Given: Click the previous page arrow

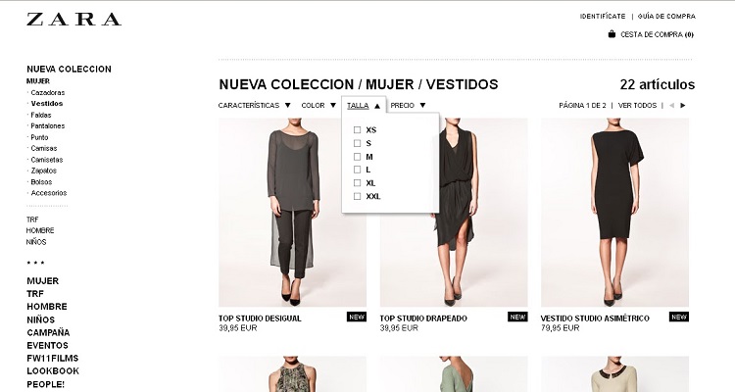Looking at the screenshot, I should [671, 106].
